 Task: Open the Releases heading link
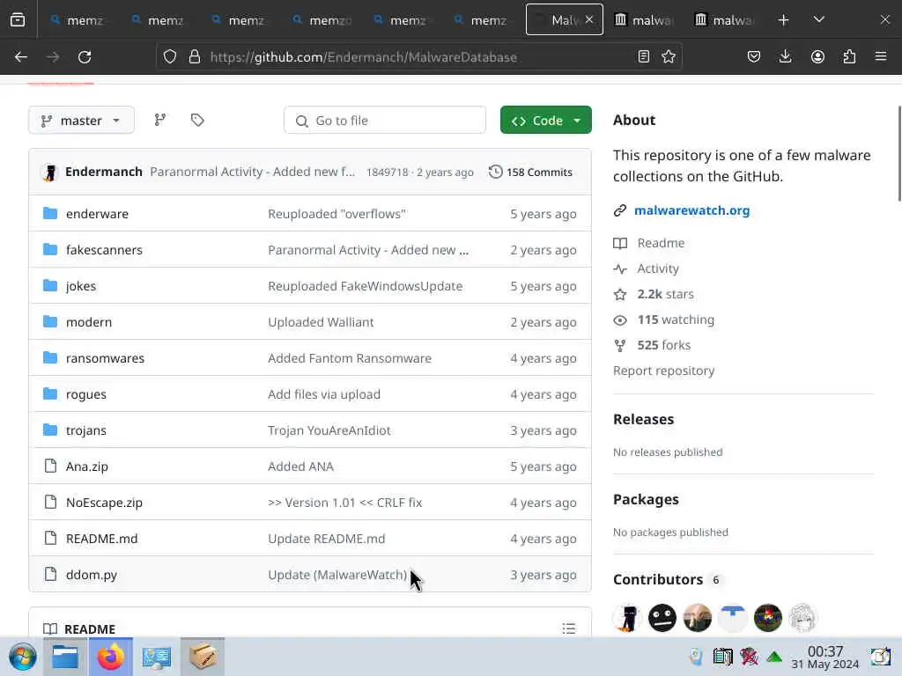(x=644, y=419)
